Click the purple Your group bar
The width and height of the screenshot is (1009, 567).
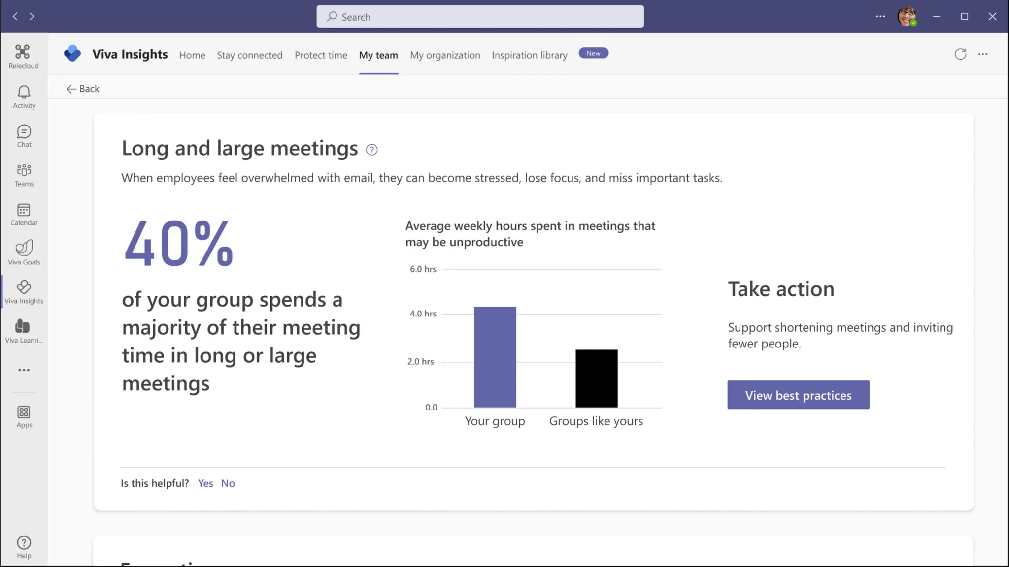[495, 357]
